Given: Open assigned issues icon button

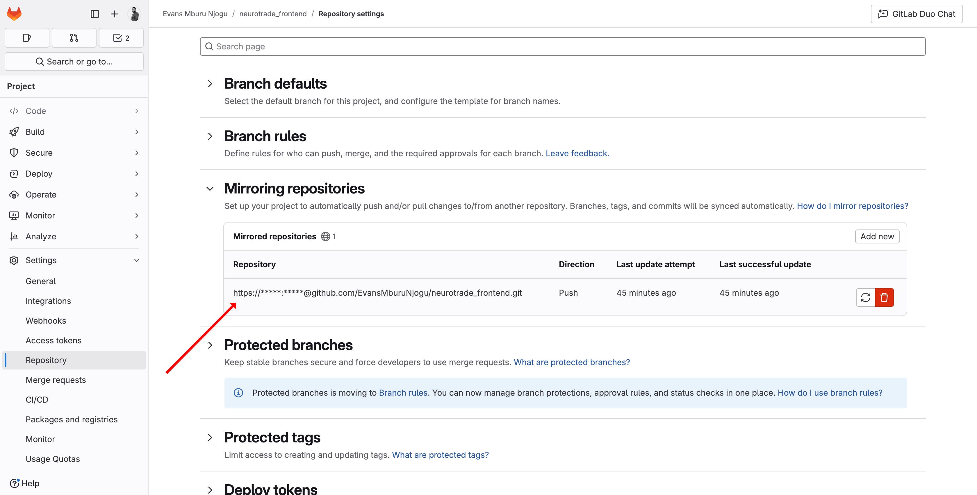Looking at the screenshot, I should coord(27,38).
